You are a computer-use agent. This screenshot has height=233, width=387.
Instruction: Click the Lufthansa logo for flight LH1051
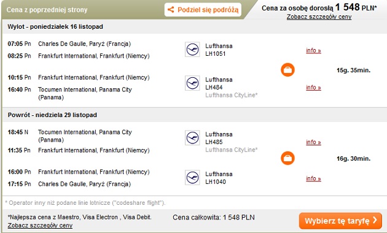[x=192, y=50]
